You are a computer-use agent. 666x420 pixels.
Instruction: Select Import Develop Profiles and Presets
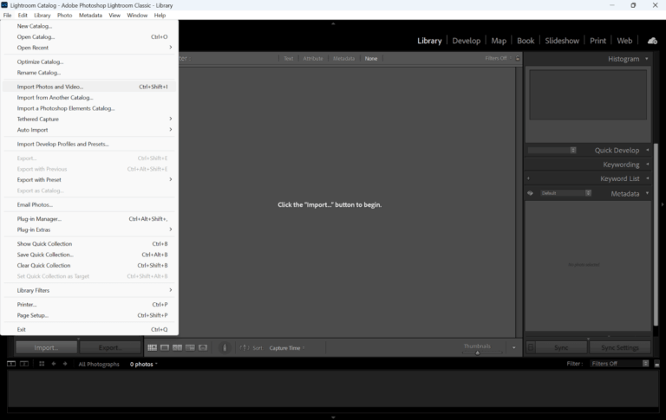(89, 144)
